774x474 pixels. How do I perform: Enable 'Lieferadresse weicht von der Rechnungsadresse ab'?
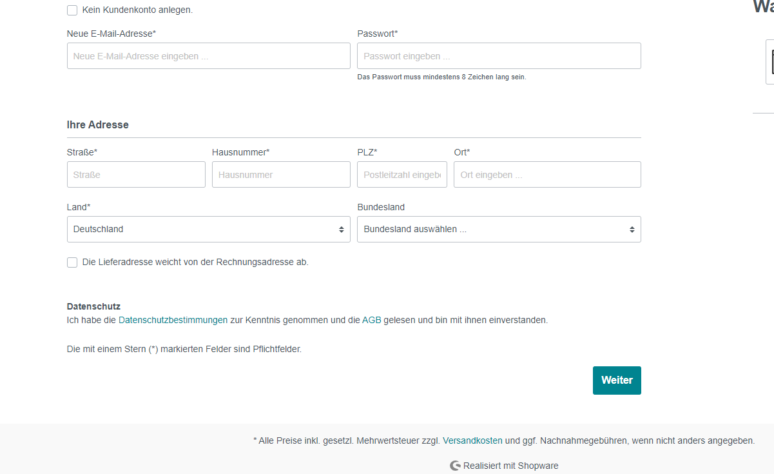point(72,262)
